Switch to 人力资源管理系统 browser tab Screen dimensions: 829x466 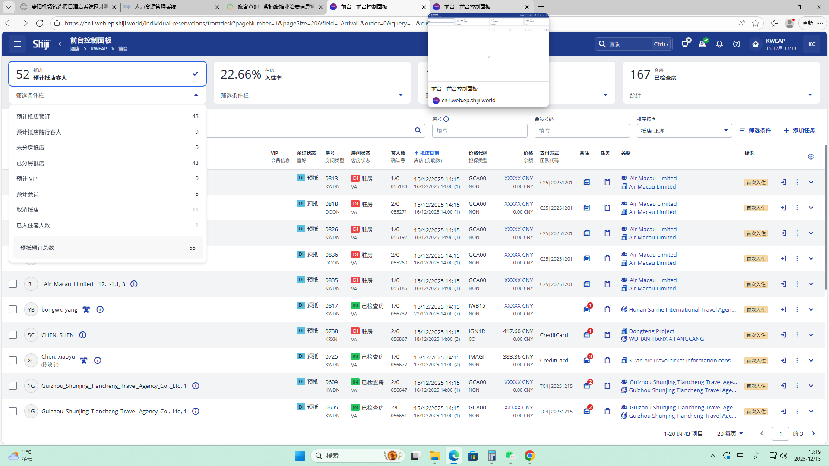click(155, 7)
